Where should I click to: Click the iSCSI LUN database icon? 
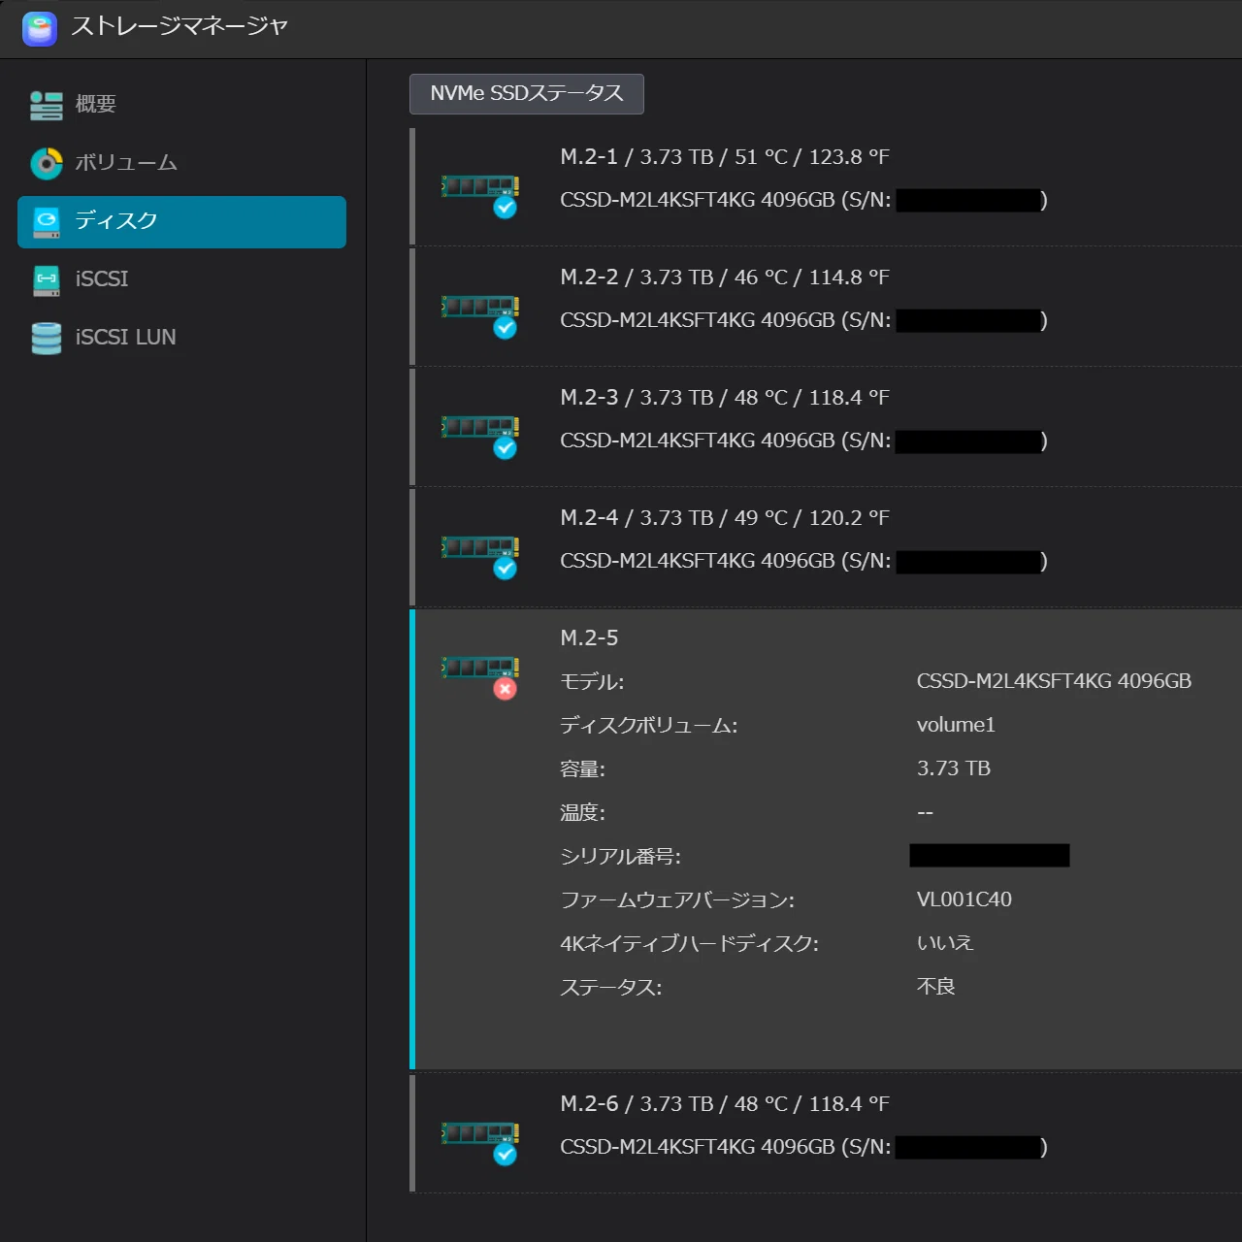[46, 338]
